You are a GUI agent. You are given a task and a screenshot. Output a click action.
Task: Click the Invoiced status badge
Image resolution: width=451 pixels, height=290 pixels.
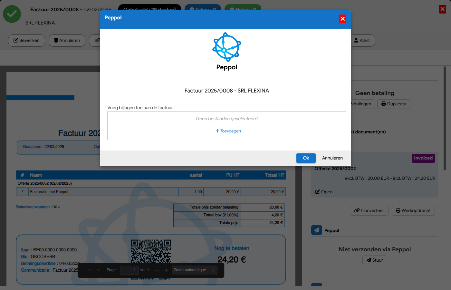tap(423, 158)
